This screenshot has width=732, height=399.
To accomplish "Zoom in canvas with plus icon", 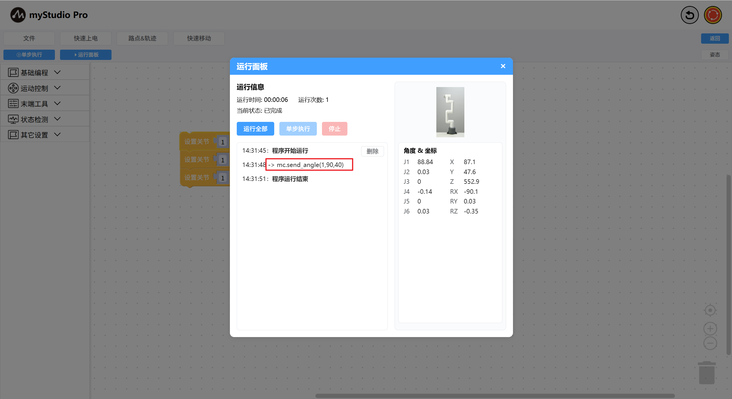I will (x=710, y=329).
